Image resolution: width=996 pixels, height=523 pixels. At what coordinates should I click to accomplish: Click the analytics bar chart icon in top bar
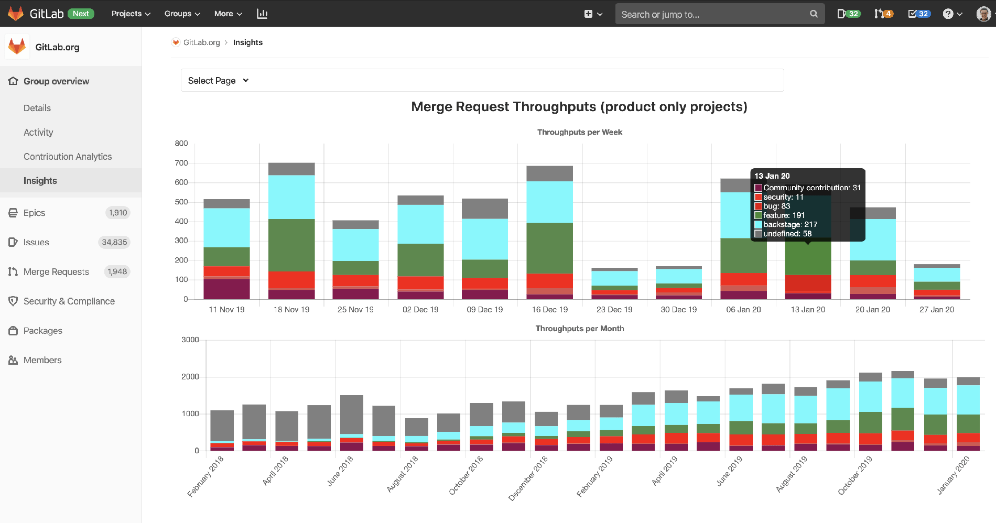coord(262,14)
